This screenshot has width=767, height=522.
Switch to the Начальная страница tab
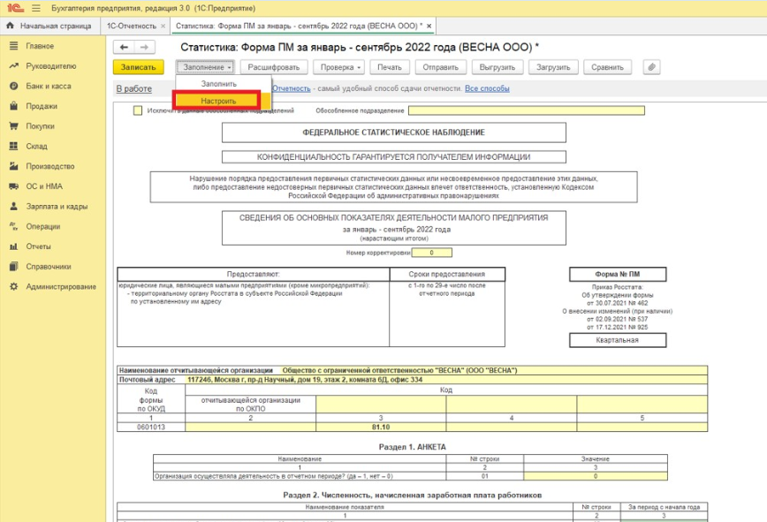click(49, 26)
